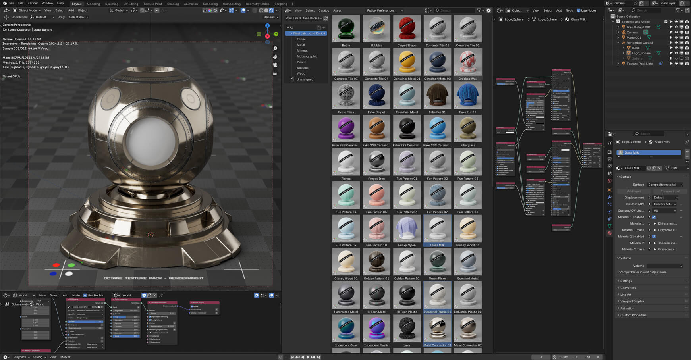691x360 pixels.
Task: Open the Object properties tab
Action: (x=609, y=190)
